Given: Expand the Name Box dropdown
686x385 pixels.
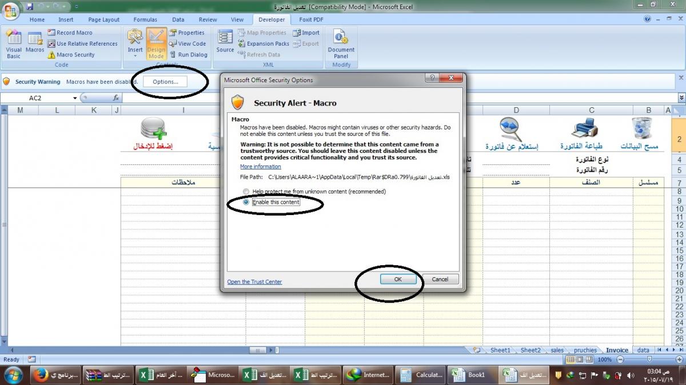Looking at the screenshot, I should [75, 98].
